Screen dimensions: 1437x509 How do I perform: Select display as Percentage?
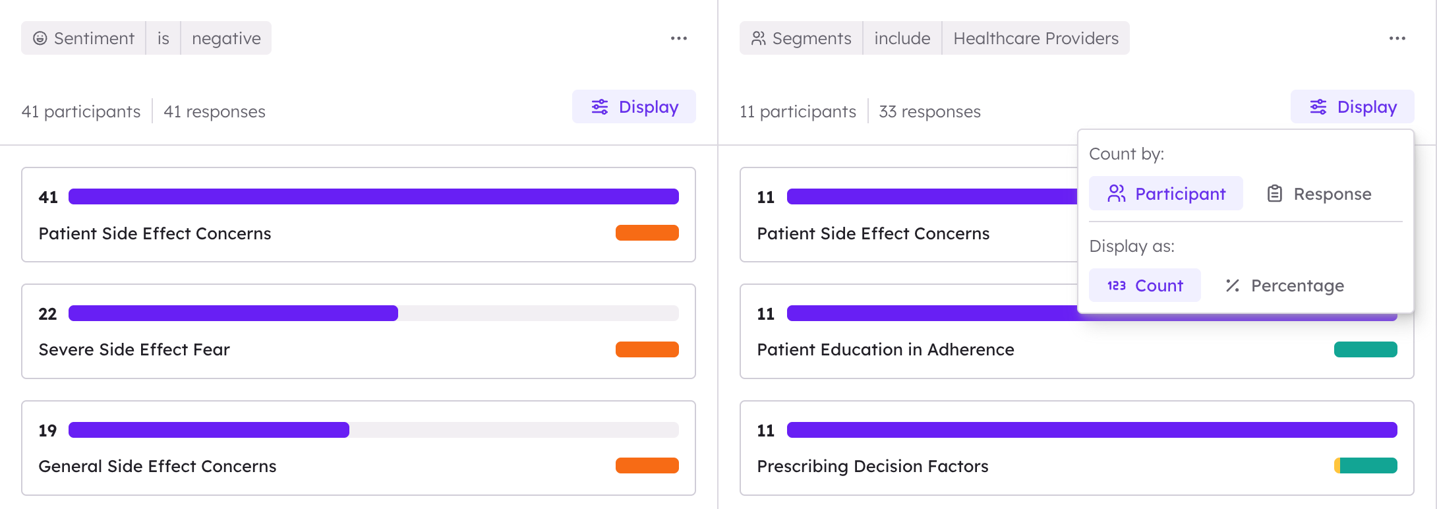point(1285,285)
